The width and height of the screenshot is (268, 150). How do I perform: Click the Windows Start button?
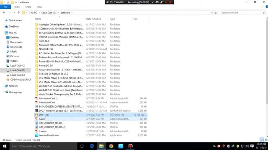tap(5, 146)
